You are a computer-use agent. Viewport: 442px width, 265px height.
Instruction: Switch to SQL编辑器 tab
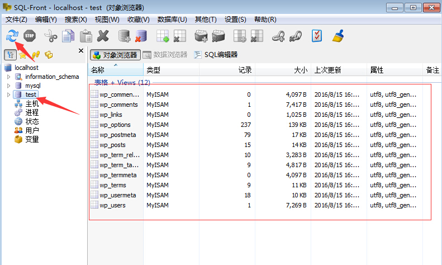click(x=216, y=55)
